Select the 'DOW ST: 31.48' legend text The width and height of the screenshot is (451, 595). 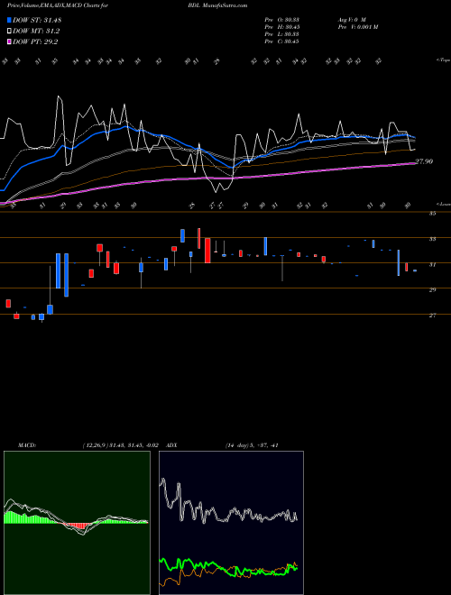click(37, 20)
